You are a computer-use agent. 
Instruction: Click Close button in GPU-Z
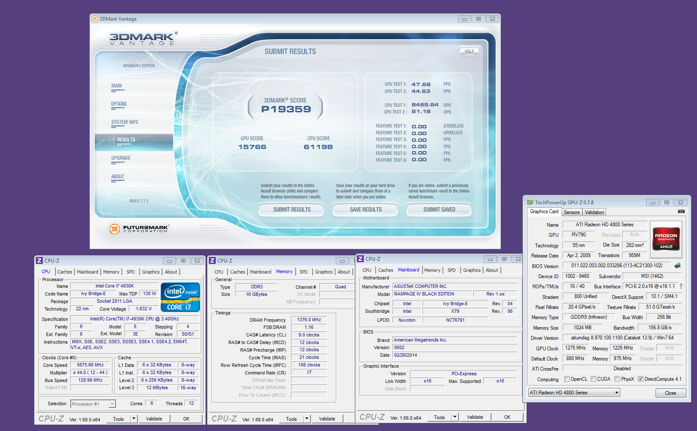coord(670,393)
